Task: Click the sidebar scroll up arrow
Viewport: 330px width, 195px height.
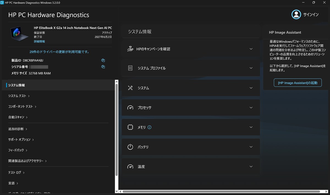Action: (117, 82)
